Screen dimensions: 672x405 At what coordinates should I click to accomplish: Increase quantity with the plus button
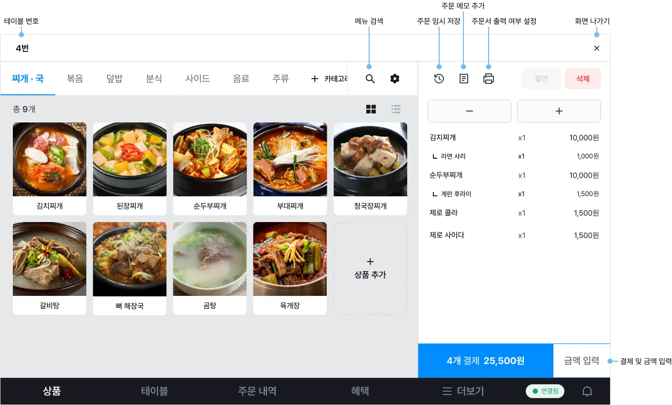559,111
